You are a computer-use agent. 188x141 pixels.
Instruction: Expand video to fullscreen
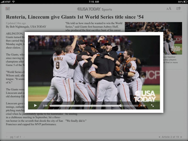(152, 106)
